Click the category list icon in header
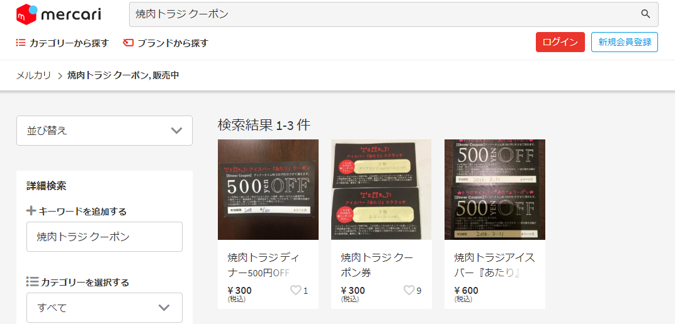Screen dimensions: 675x324 point(21,43)
